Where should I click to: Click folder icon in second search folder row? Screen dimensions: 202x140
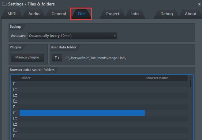point(15,89)
